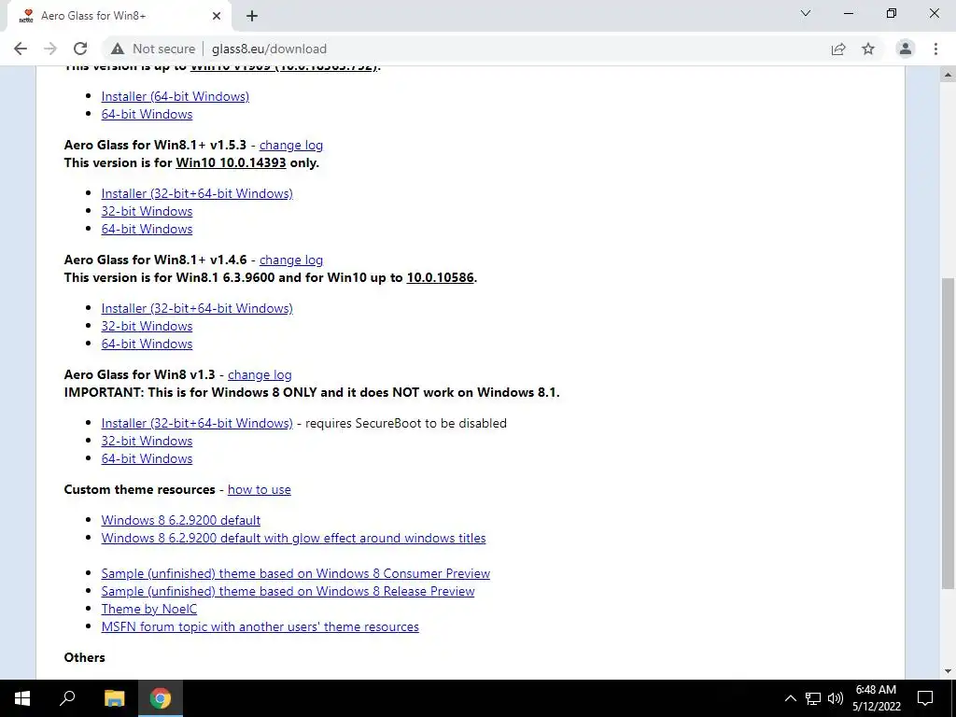The image size is (956, 717).
Task: Open Windows Start menu
Action: coord(22,698)
